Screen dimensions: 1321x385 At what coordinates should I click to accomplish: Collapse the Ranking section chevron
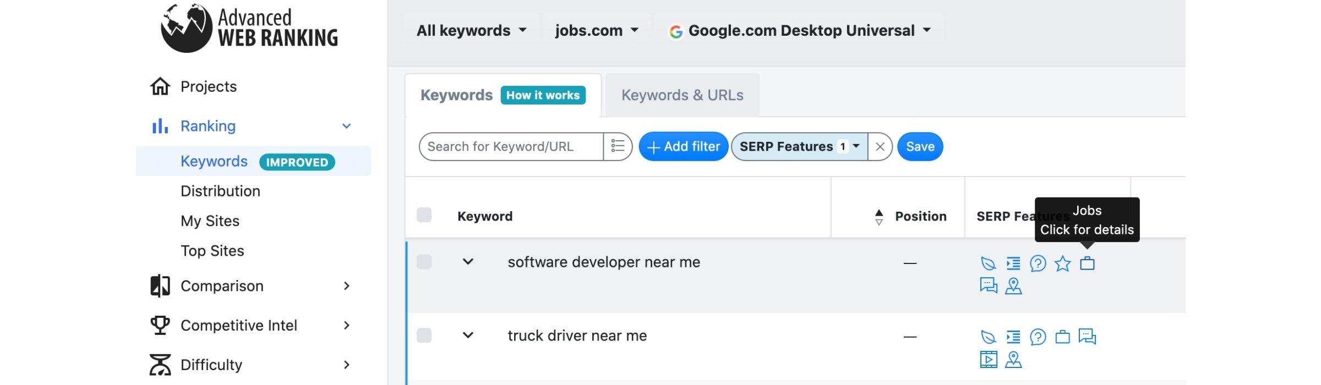pos(347,126)
